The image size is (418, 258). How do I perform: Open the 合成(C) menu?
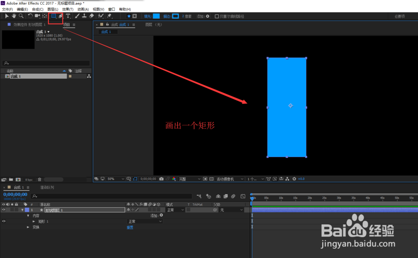point(38,9)
